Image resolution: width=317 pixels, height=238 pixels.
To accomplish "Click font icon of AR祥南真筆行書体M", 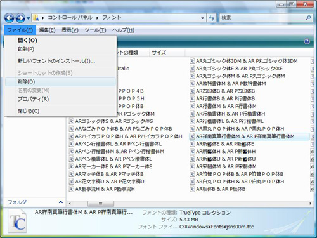I will click(192, 136).
